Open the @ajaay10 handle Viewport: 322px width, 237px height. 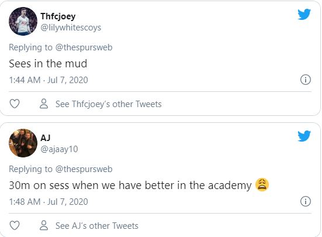click(60, 149)
